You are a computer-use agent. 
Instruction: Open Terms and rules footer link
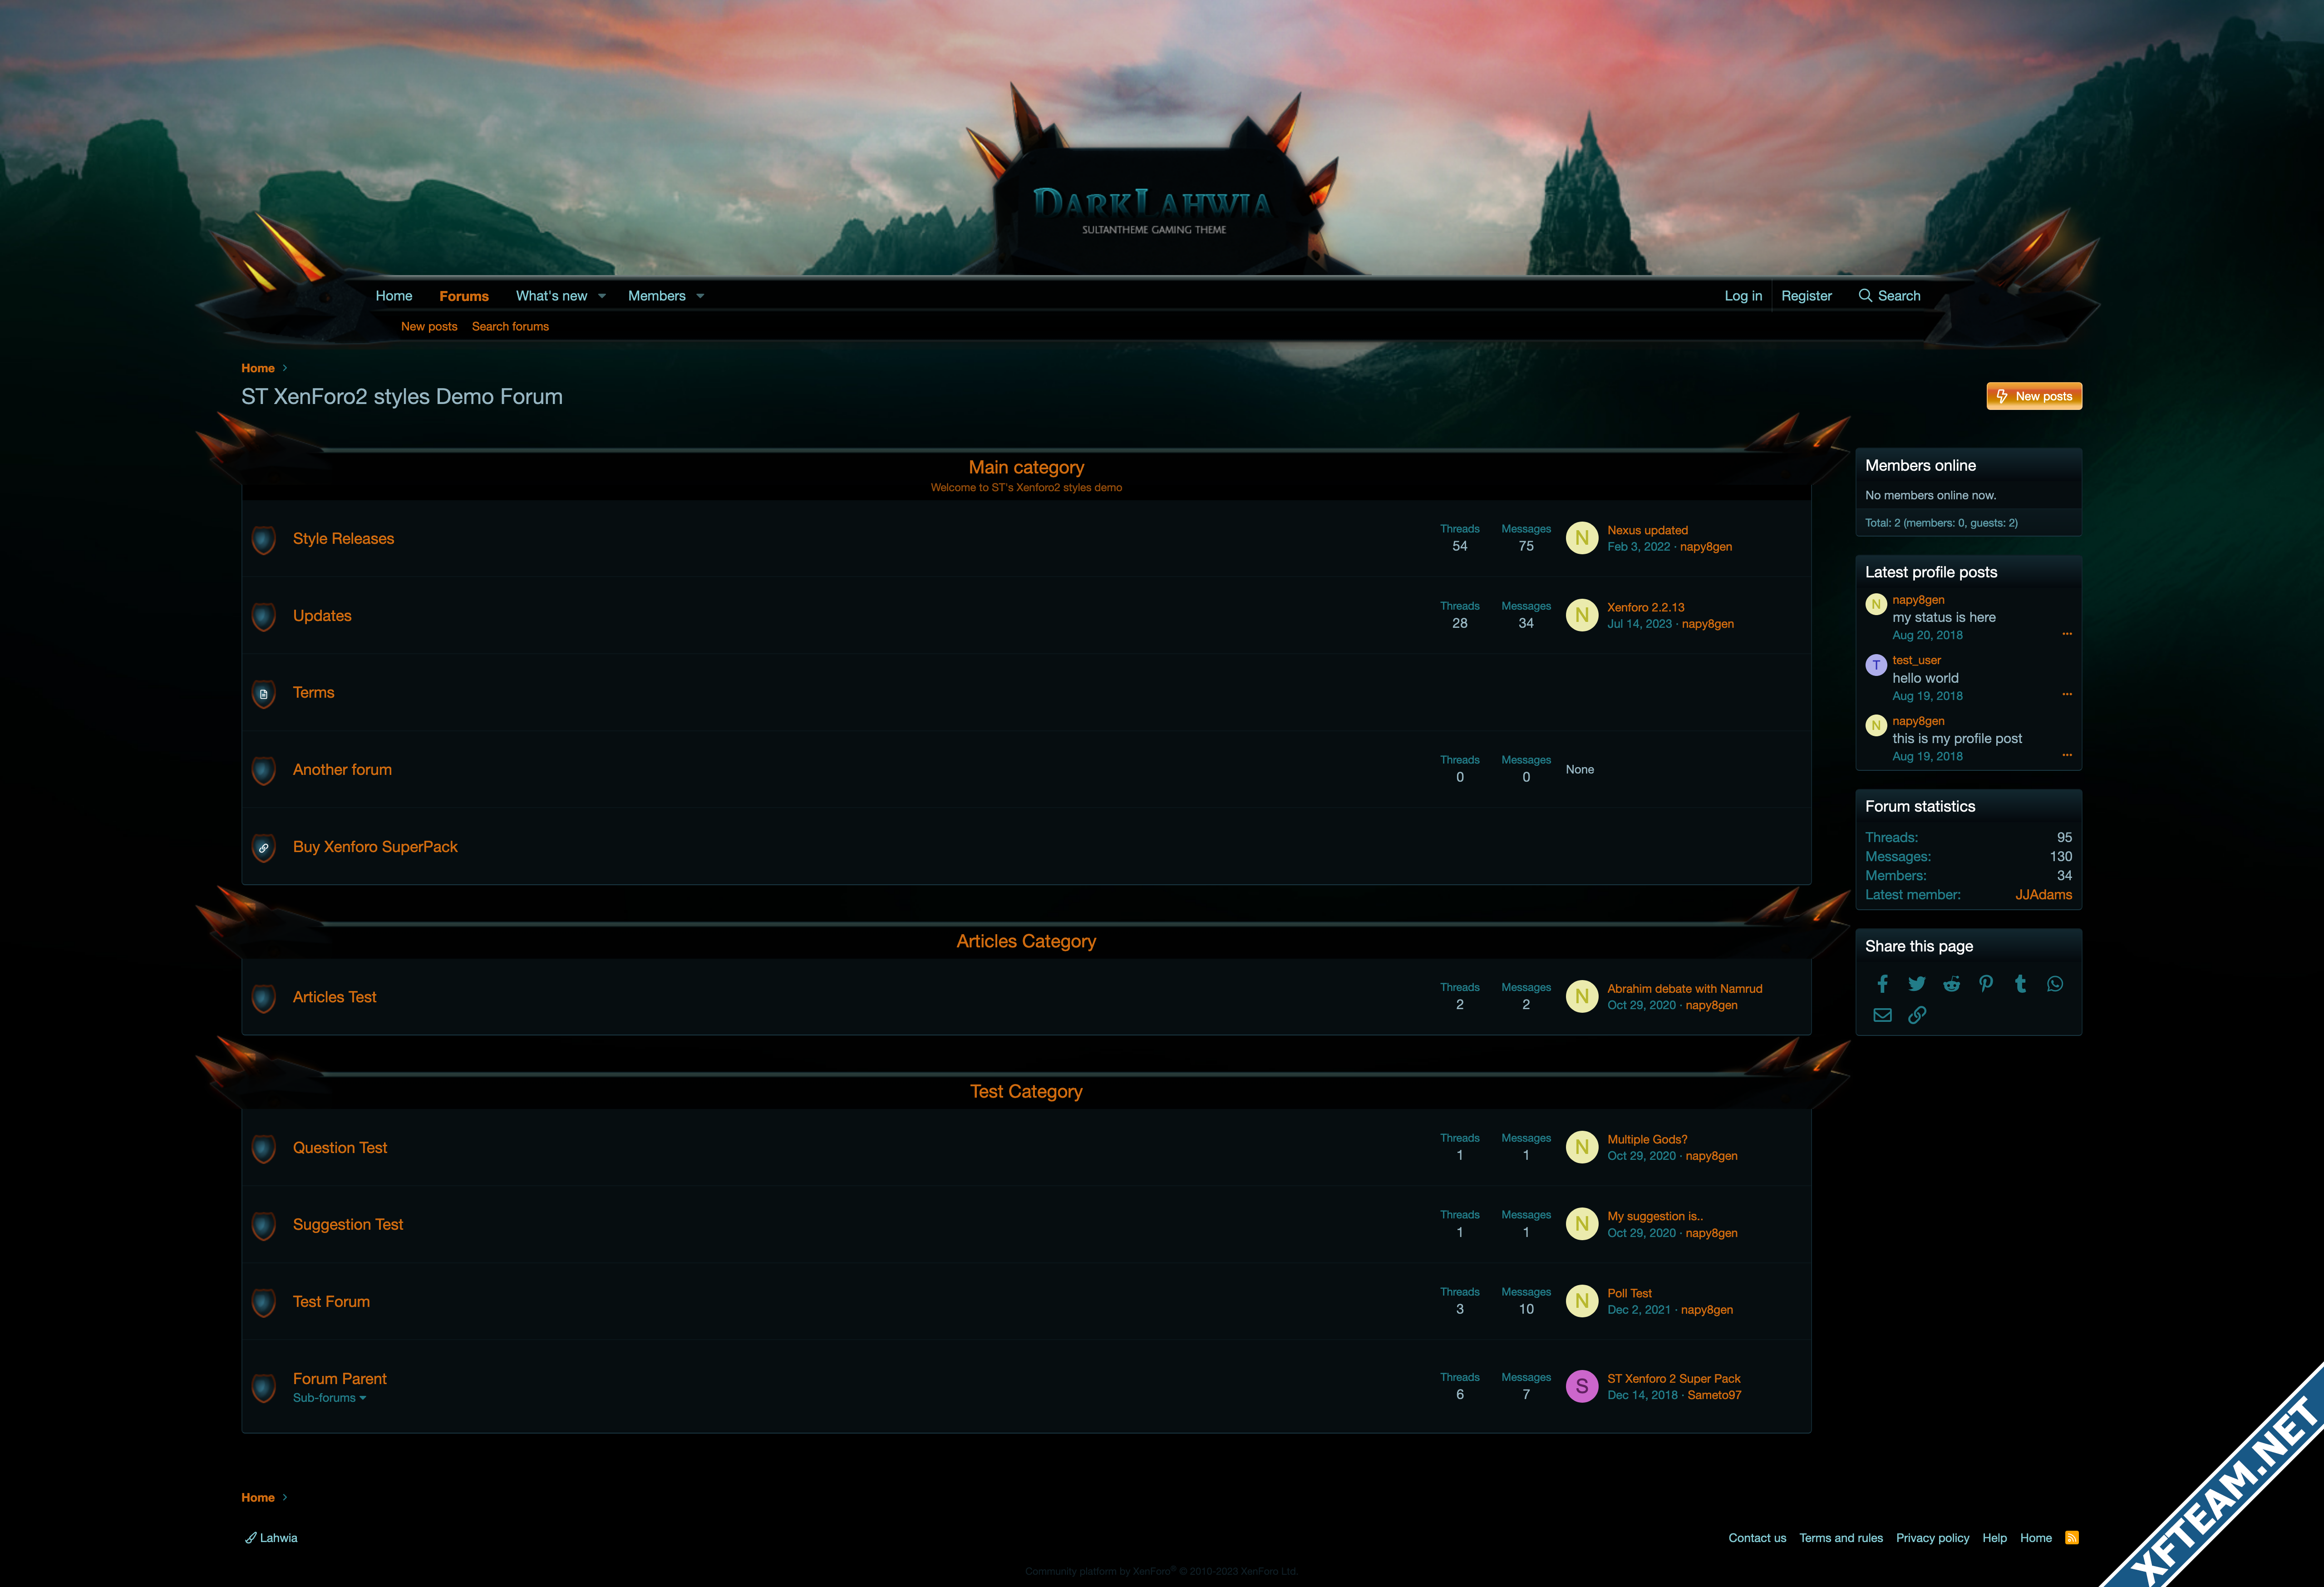[1841, 1538]
